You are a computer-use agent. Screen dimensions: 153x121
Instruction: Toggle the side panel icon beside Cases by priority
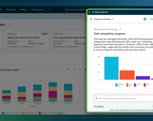91,19
